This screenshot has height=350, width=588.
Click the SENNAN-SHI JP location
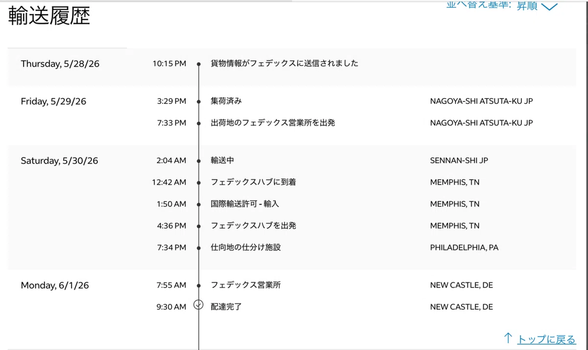pyautogui.click(x=459, y=160)
